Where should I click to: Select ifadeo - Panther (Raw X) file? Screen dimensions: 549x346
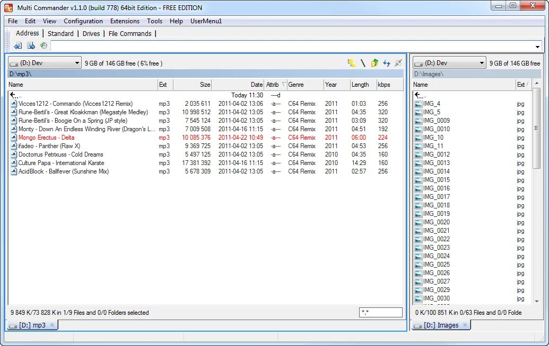(x=205, y=146)
